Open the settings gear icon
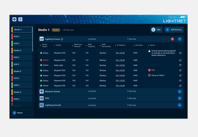This screenshot has height=137, width=198. 14,19
